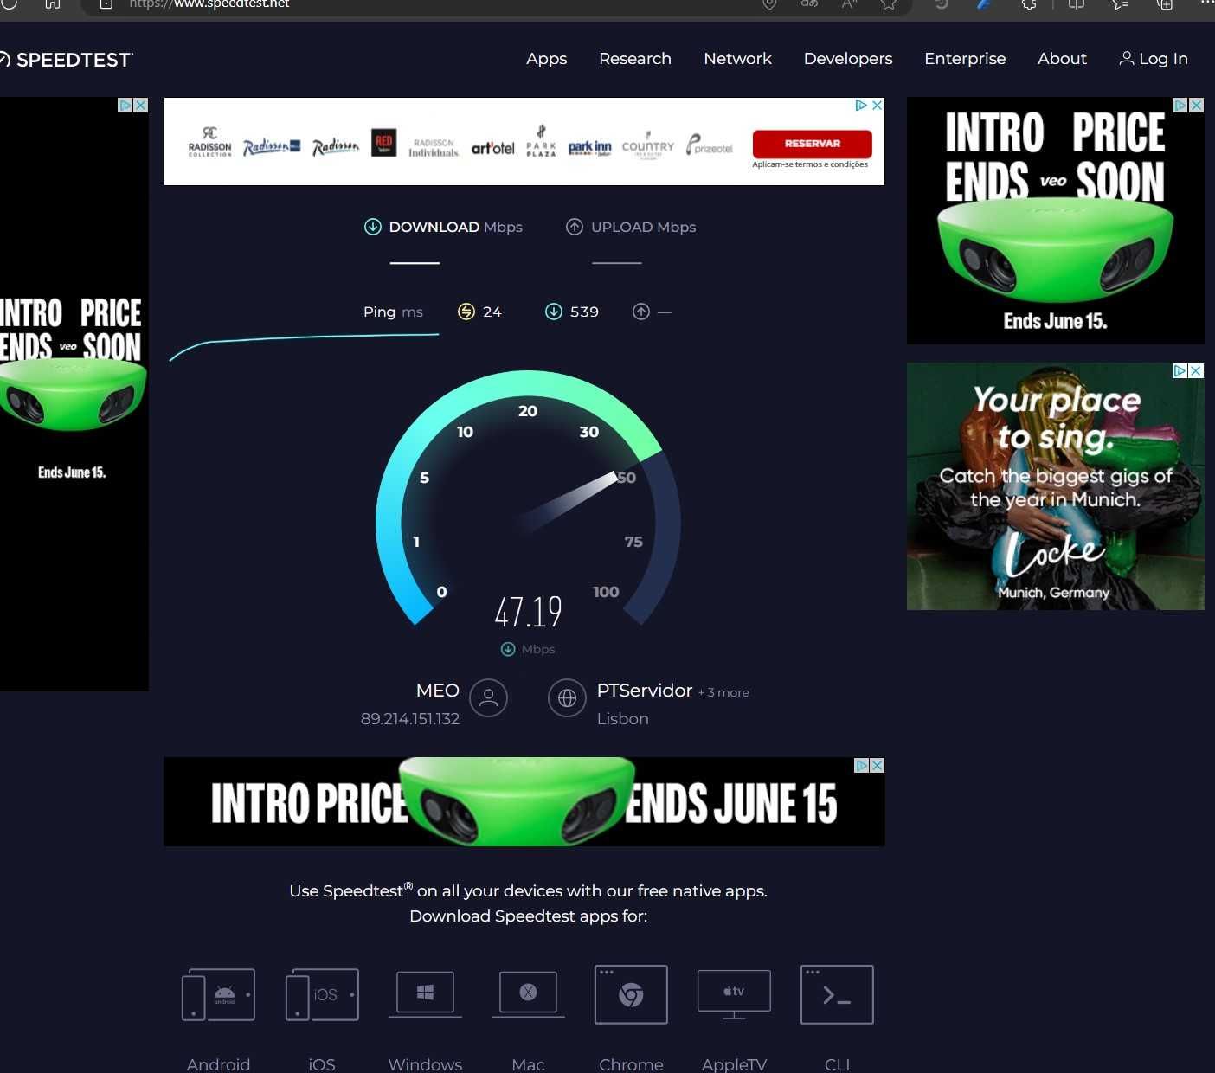Click the MEO provider name

click(438, 691)
